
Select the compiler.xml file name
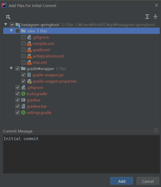pyautogui.click(x=43, y=44)
